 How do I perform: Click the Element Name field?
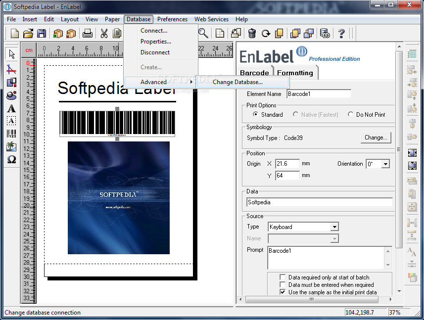click(x=319, y=94)
